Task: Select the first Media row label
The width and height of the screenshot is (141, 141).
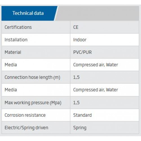Action: click(11, 65)
